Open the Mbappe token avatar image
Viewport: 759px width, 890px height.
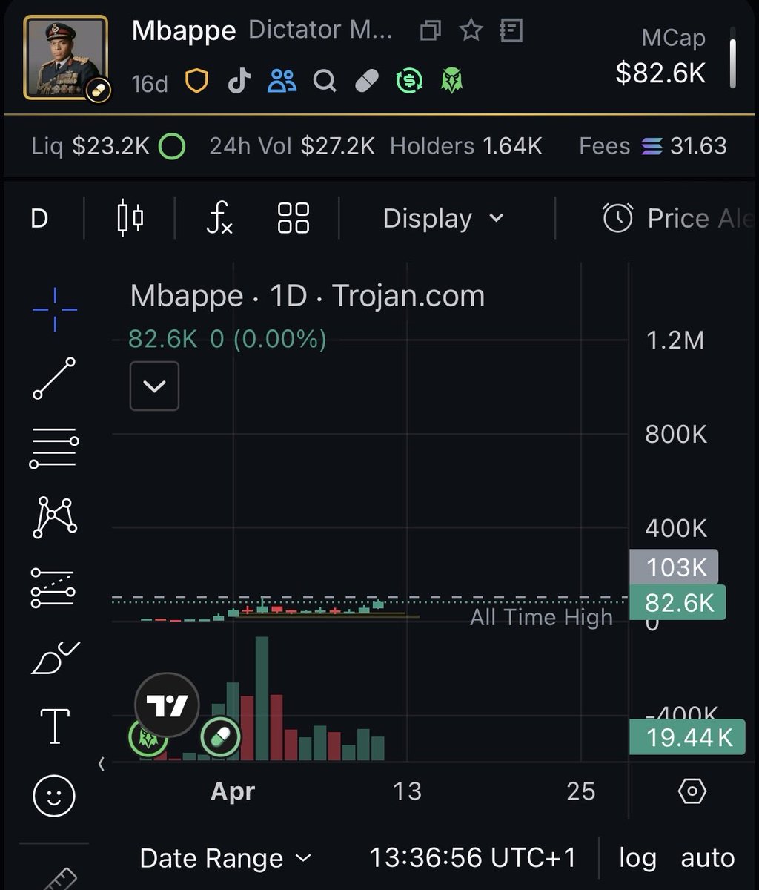(66, 57)
